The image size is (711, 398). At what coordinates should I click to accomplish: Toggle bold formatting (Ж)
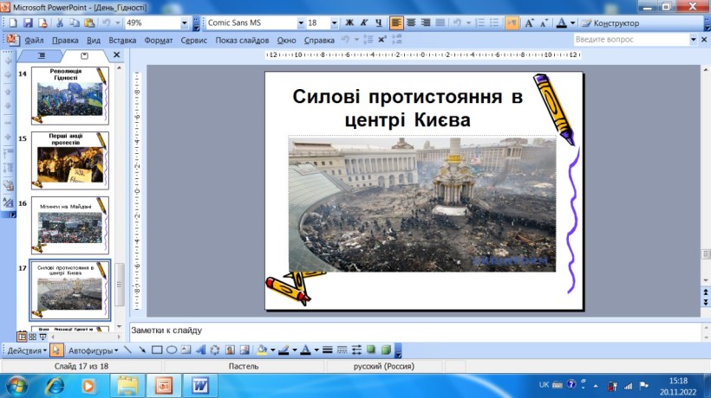click(349, 22)
